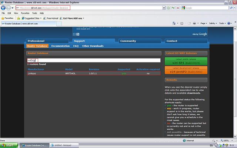Click the page scrollbar up arrow

tap(235, 28)
